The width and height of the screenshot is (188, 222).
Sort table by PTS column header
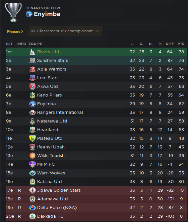(x=181, y=44)
